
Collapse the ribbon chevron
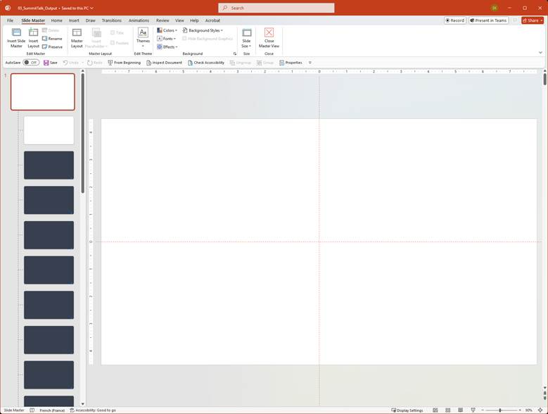pyautogui.click(x=540, y=52)
